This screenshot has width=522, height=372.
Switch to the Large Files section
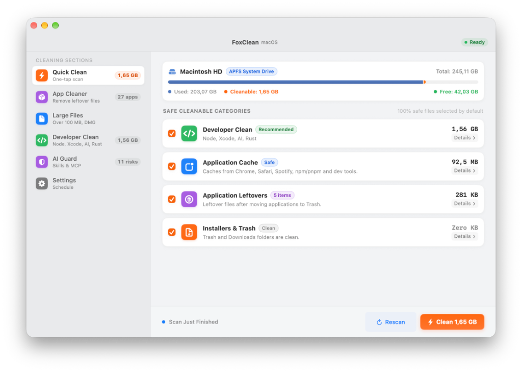coord(88,119)
